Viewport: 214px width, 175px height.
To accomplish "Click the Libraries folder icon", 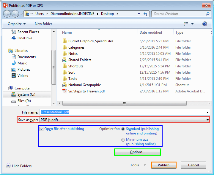I will (x=10, y=51).
